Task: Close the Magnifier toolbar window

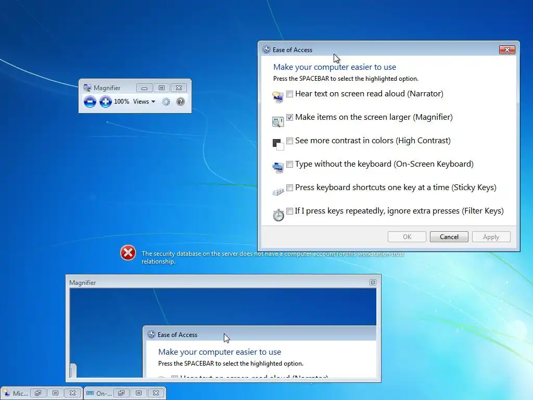Action: [179, 88]
